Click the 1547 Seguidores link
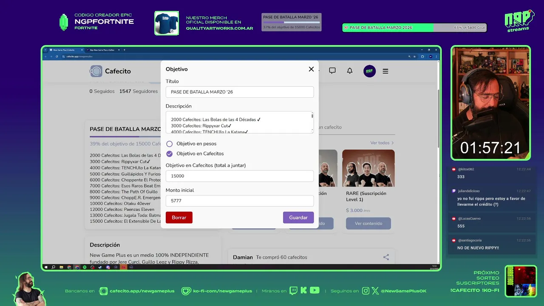 (139, 91)
